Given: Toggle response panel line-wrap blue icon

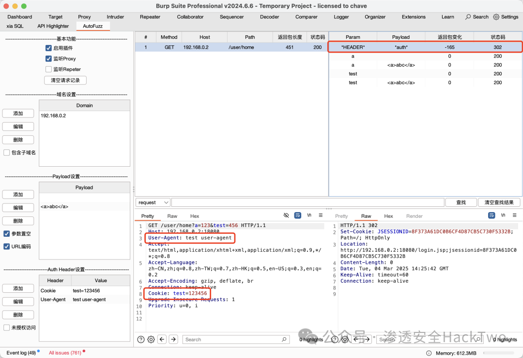Looking at the screenshot, I should coord(492,215).
